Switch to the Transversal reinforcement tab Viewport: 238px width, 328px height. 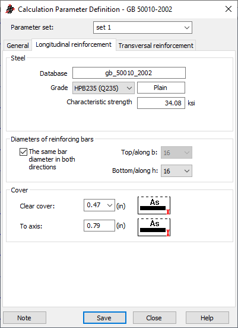156,46
